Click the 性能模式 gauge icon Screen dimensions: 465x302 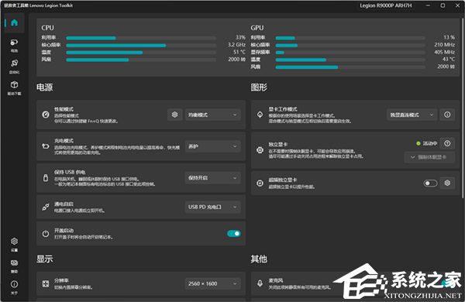[46, 115]
